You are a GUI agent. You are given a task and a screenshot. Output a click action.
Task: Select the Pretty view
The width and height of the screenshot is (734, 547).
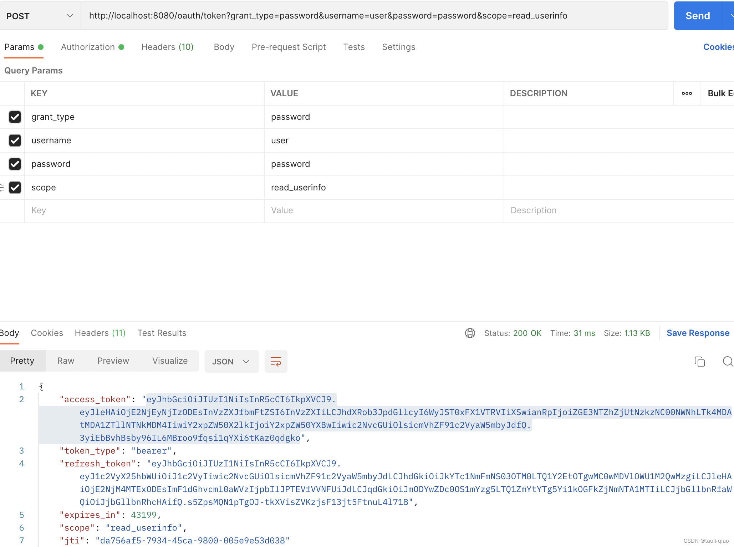pyautogui.click(x=22, y=361)
